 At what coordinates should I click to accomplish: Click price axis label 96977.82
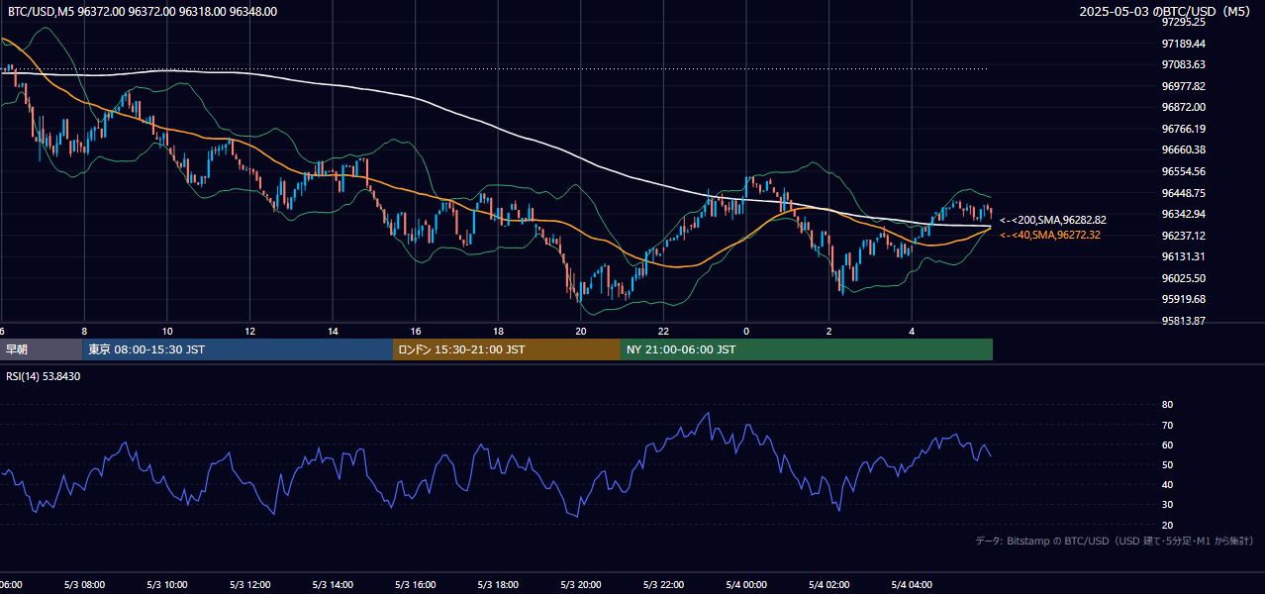(x=1183, y=86)
